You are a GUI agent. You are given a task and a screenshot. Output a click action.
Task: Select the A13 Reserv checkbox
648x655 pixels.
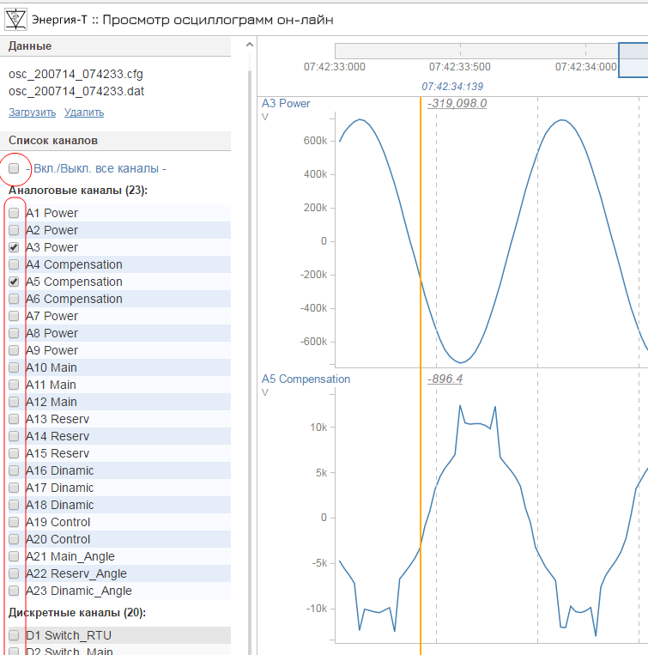14,419
